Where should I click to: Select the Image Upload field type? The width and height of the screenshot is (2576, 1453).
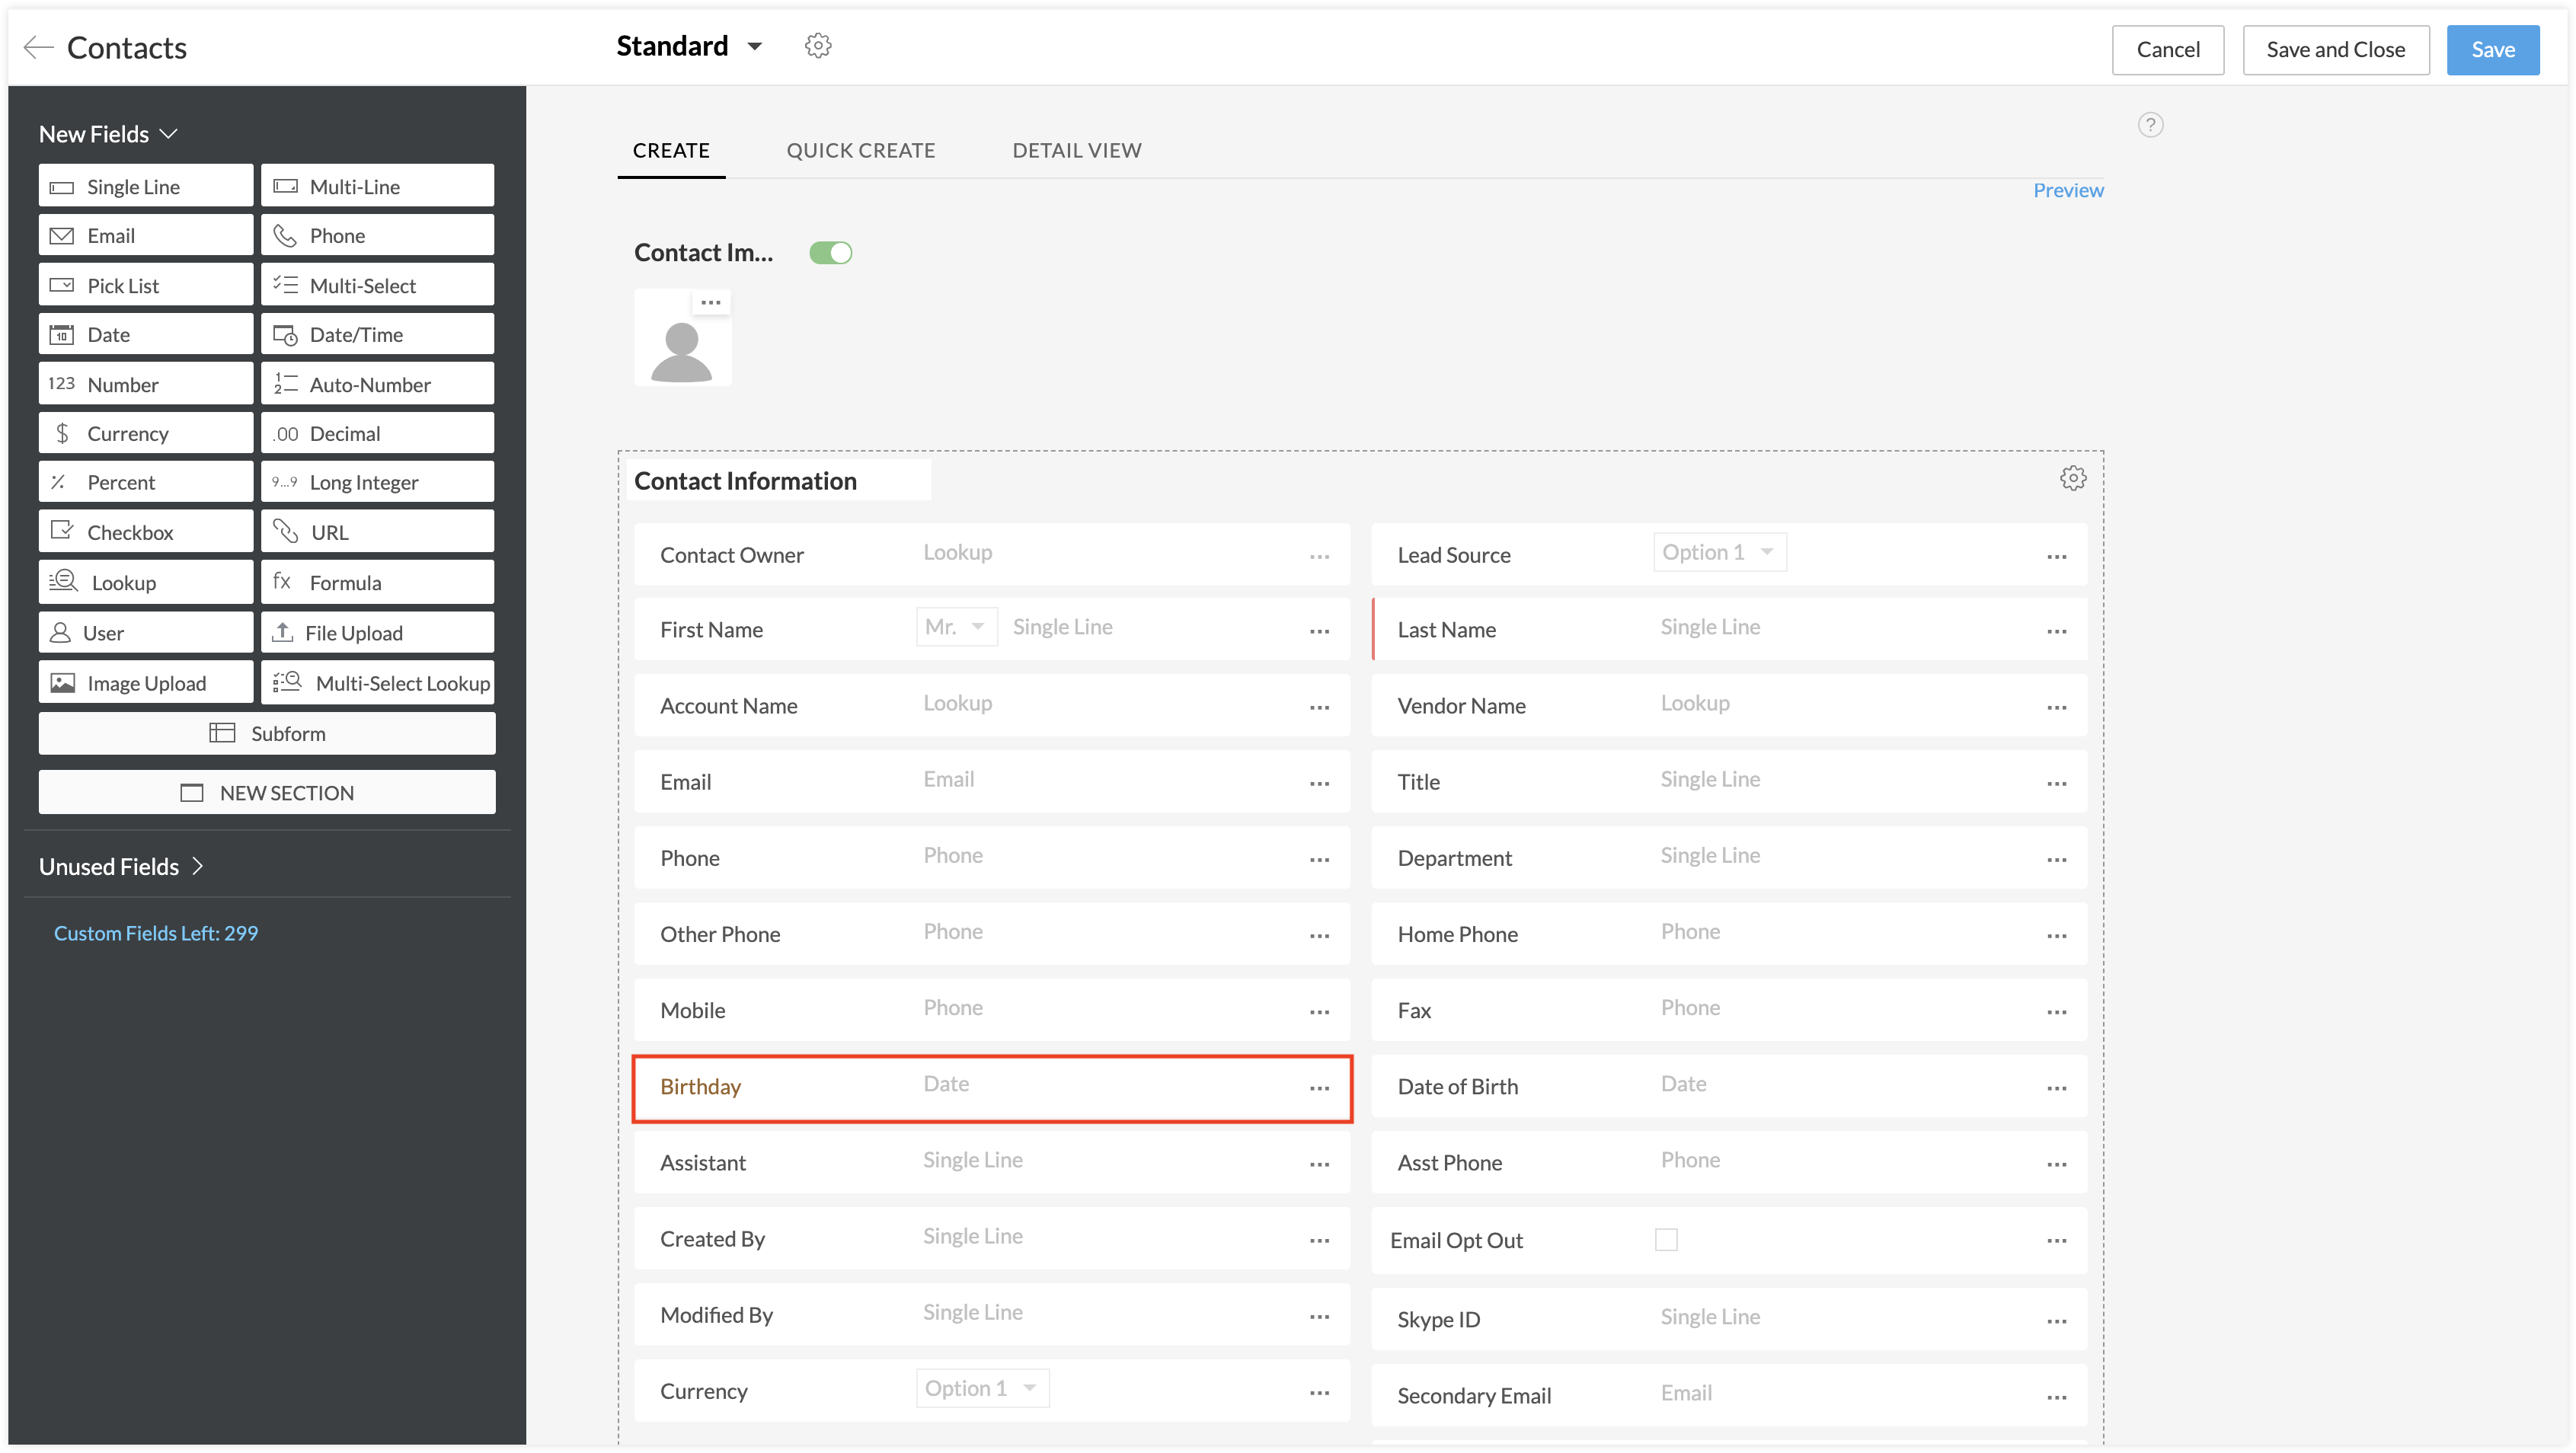tap(146, 683)
